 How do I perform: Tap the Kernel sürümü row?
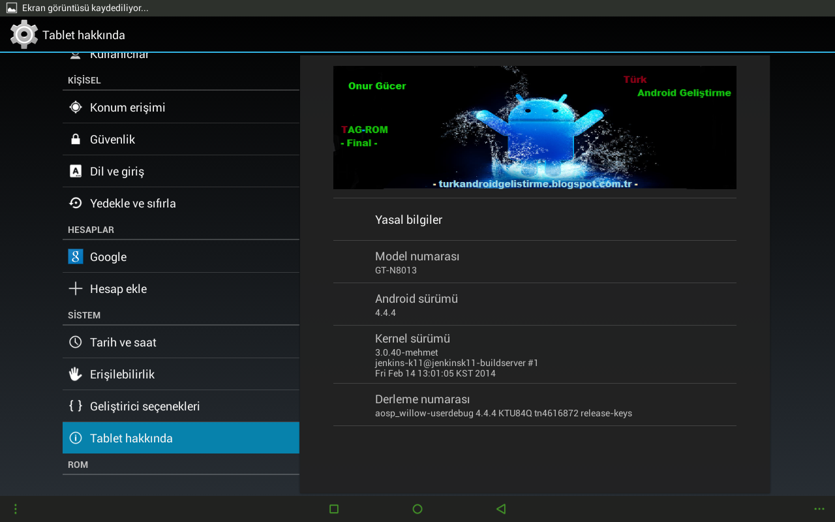[535, 354]
